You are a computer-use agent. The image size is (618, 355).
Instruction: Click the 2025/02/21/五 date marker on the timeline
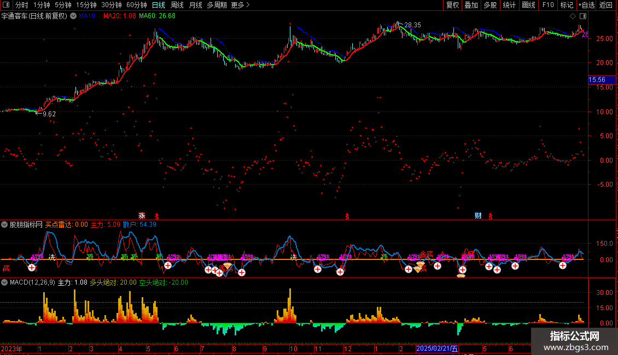point(437,348)
